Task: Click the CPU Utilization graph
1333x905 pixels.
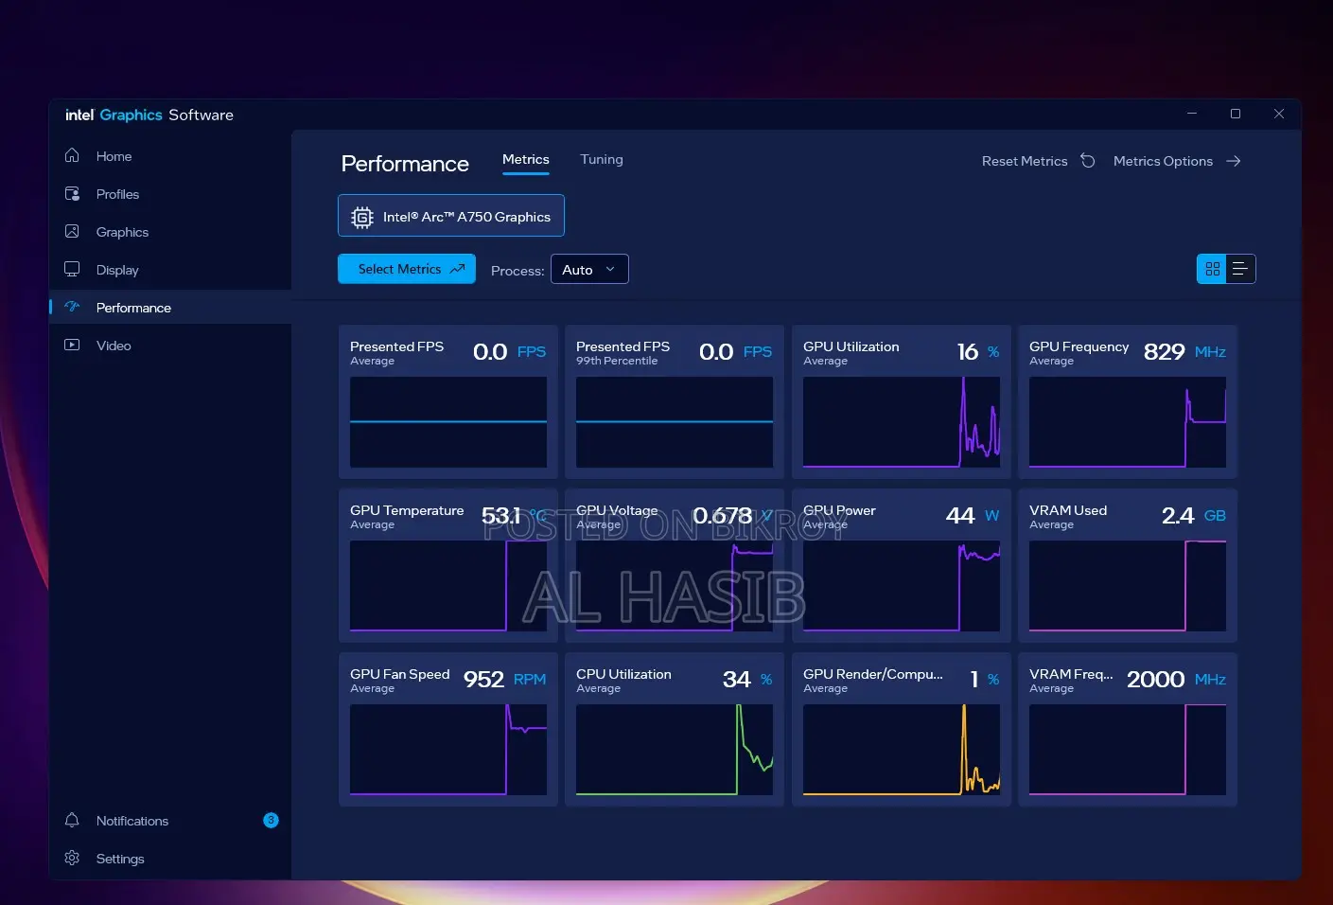Action: [675, 750]
